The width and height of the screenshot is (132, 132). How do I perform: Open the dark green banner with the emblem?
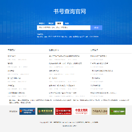tap(45, 111)
